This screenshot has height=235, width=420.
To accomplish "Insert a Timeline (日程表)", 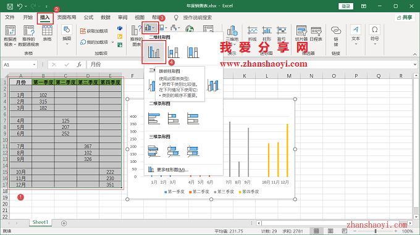I will coord(316,34).
